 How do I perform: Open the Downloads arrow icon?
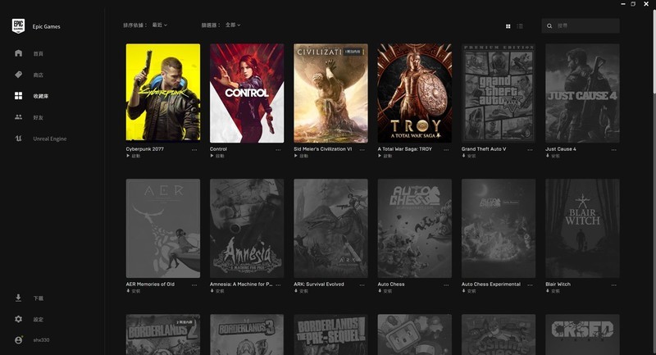(18, 298)
